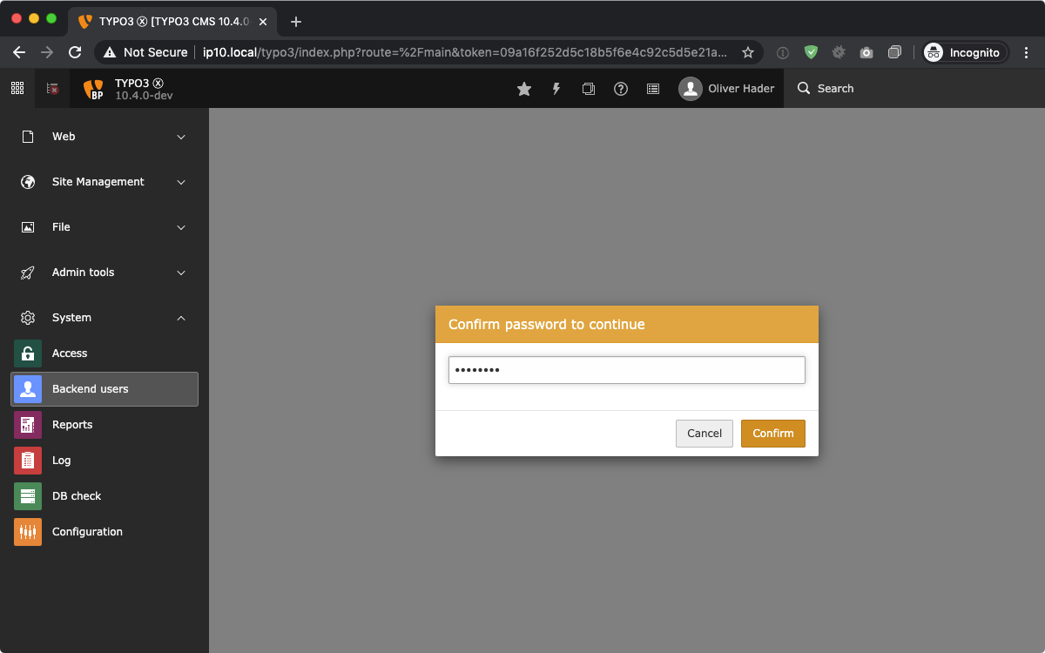Screen dimensions: 1045x653
Task: View system information via the list icon
Action: (652, 88)
